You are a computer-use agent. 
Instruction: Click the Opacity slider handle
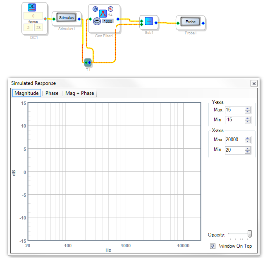[250, 234]
